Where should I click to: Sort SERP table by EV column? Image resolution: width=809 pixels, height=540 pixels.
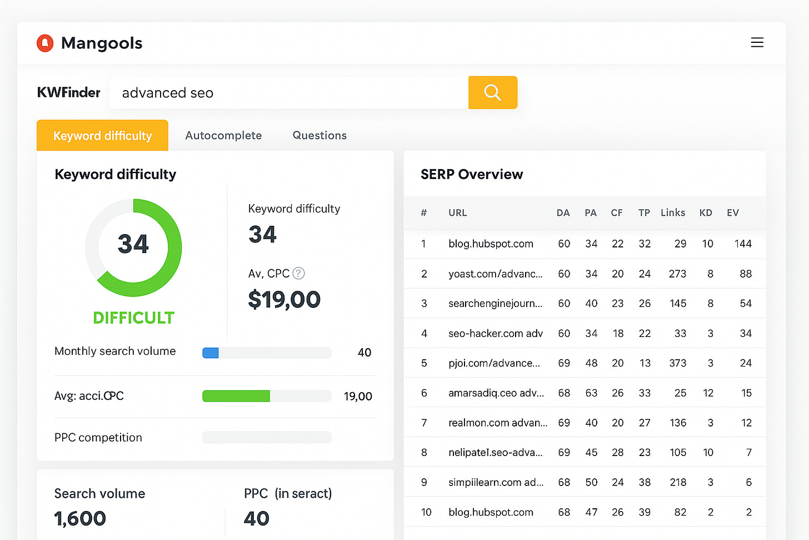pos(733,213)
